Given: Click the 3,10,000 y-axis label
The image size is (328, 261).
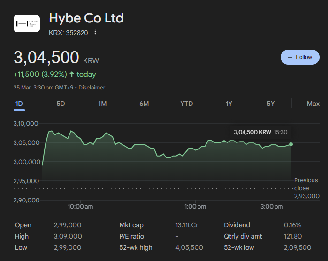Looking at the screenshot, I should [x=26, y=124].
